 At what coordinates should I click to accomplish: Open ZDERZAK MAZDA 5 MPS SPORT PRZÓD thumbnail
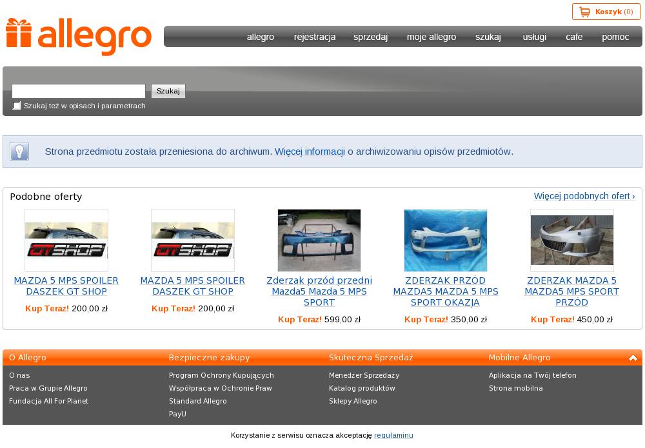click(x=571, y=240)
